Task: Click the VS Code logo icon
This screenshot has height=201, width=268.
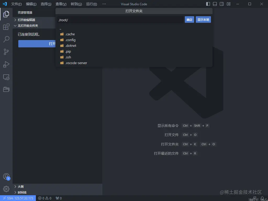Action: [5, 4]
